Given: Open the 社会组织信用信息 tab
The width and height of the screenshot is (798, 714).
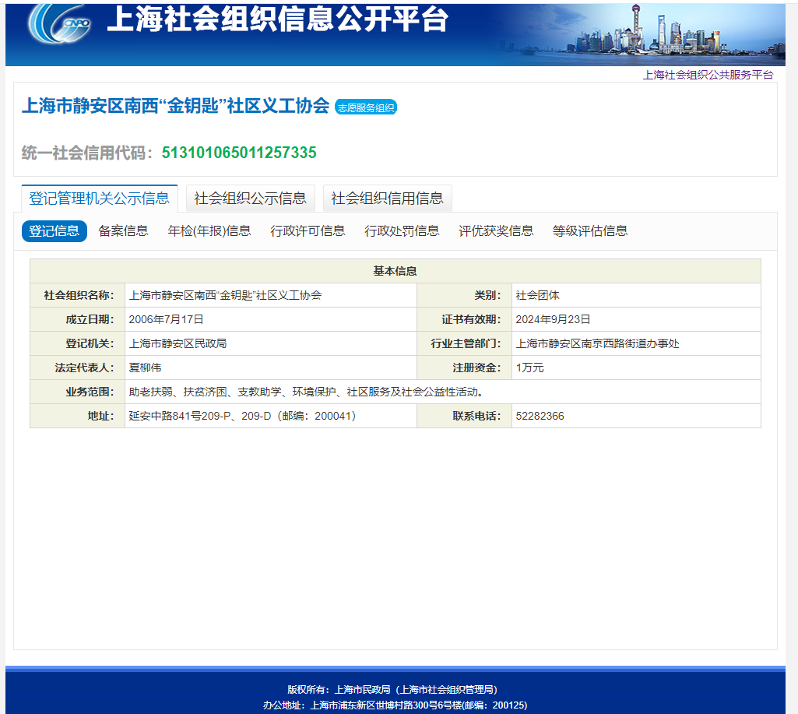Looking at the screenshot, I should click(387, 199).
